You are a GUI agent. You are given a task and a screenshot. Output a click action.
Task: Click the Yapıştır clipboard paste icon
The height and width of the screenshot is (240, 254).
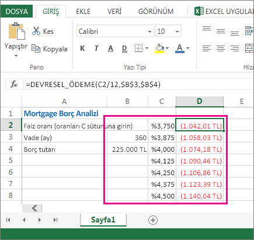pyautogui.click(x=16, y=31)
